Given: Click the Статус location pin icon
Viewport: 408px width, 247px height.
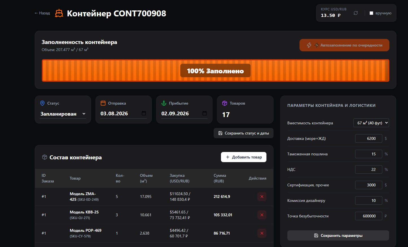Looking at the screenshot, I should pos(42,103).
